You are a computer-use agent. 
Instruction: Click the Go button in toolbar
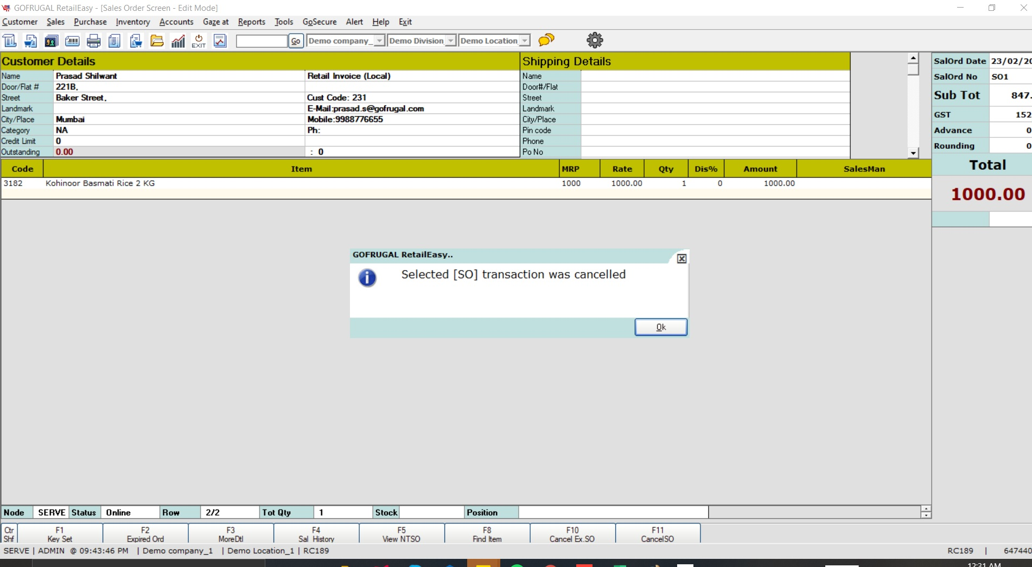[x=296, y=41]
